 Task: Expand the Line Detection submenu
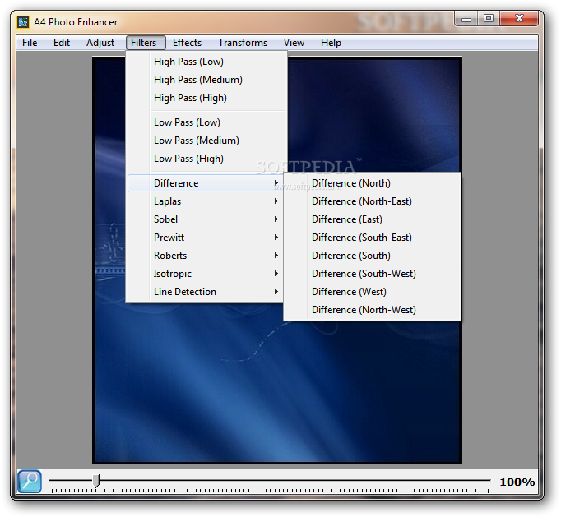point(206,292)
